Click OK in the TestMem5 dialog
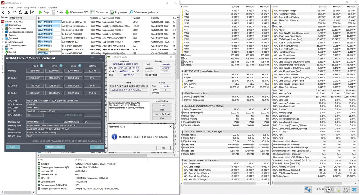The height and width of the screenshot is (195, 359). click(x=164, y=148)
